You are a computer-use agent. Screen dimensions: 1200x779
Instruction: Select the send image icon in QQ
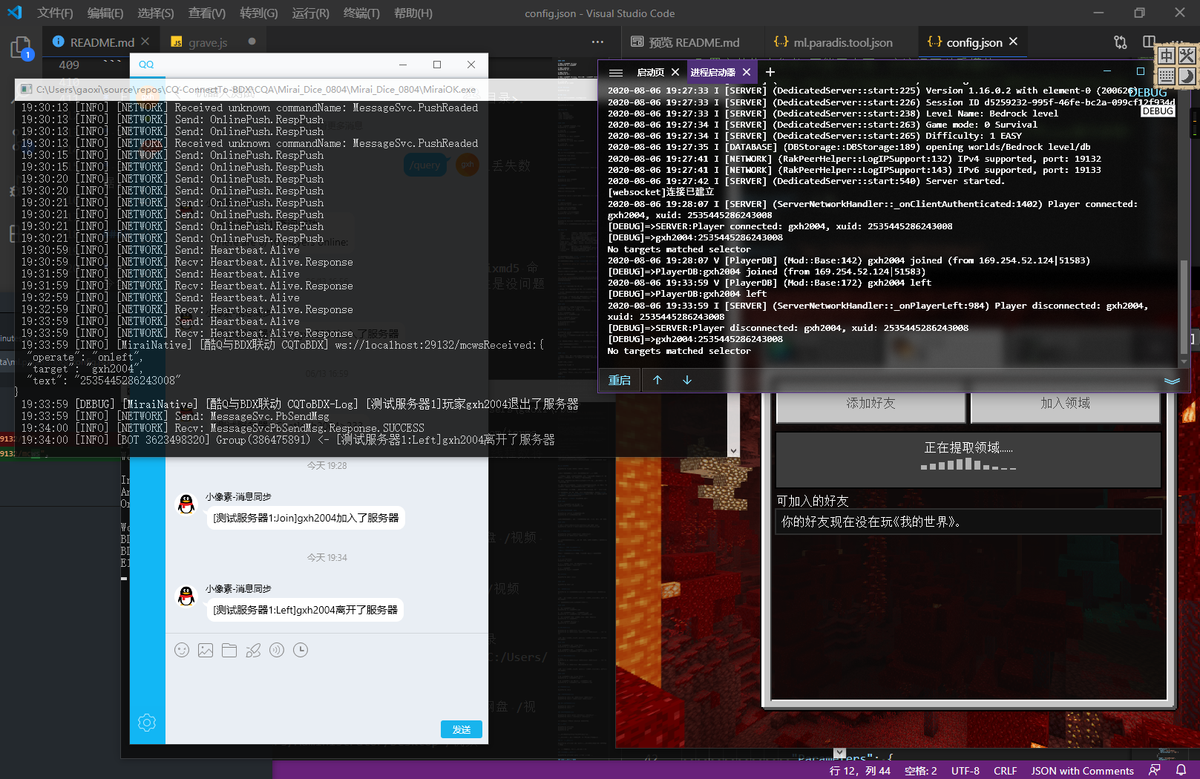pyautogui.click(x=206, y=649)
